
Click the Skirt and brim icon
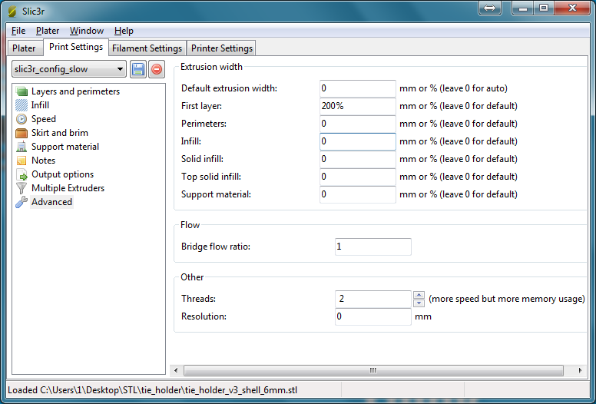(22, 133)
